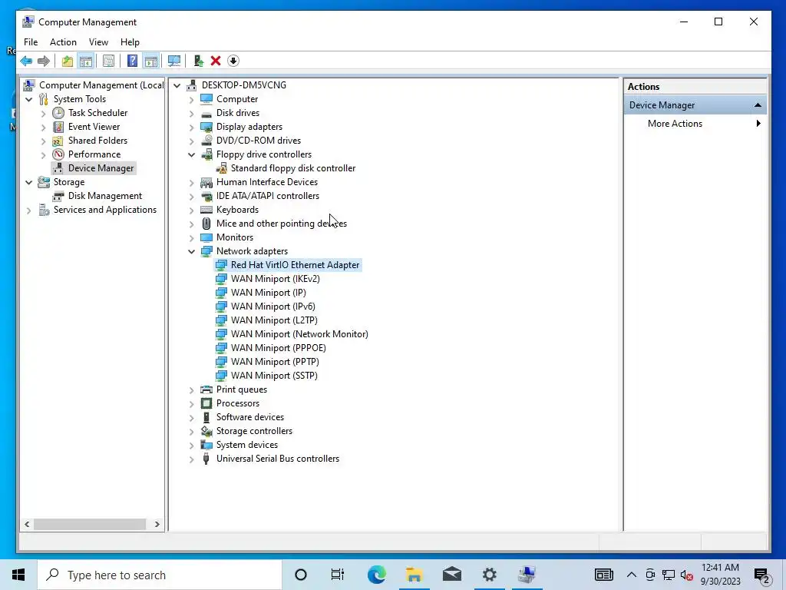Select Device Manager in the console tree

pyautogui.click(x=101, y=168)
